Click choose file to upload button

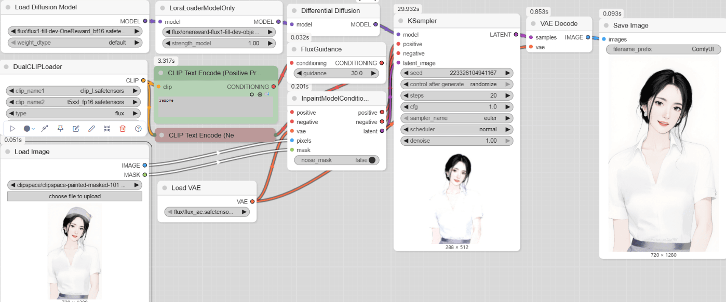(75, 196)
